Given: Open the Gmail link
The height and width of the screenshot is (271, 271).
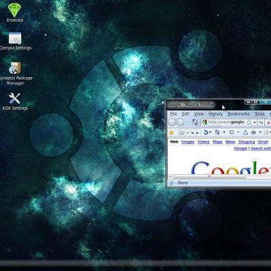Looking at the screenshot, I should click(263, 142).
